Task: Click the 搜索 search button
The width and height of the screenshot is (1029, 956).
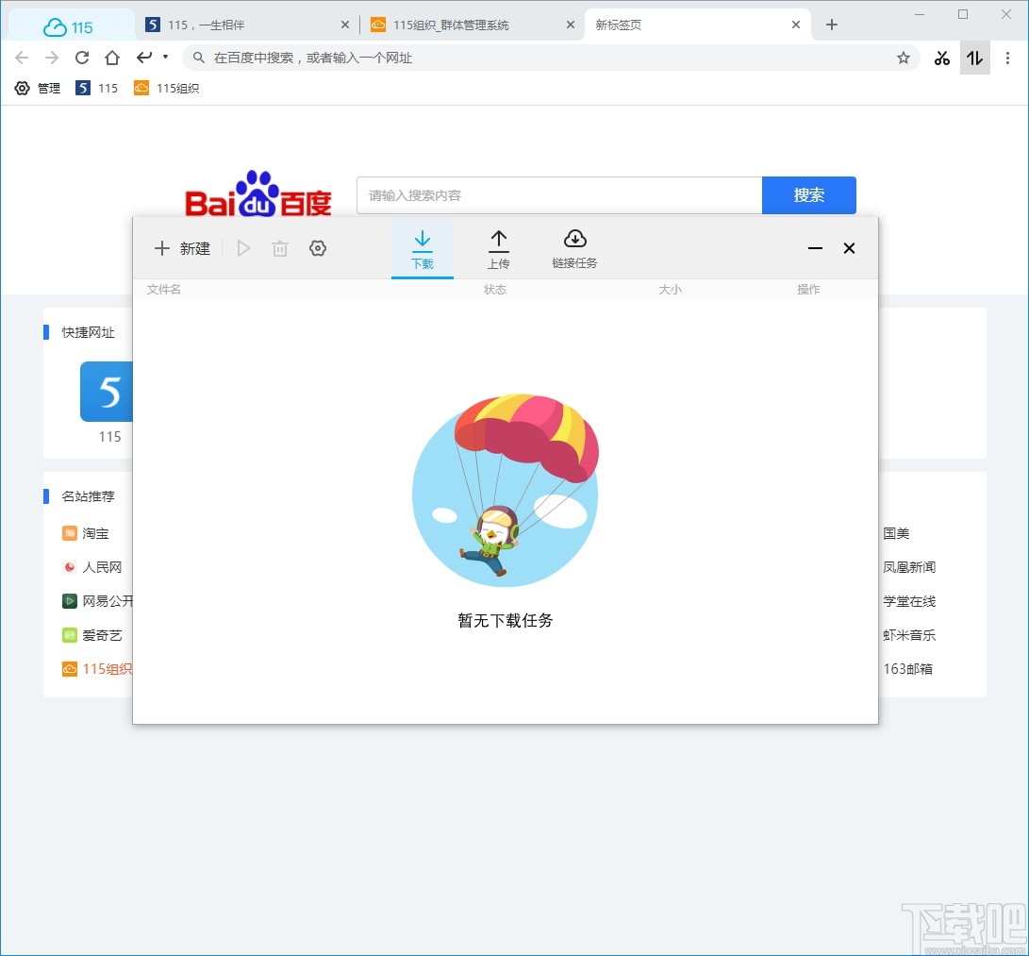Action: click(x=809, y=195)
